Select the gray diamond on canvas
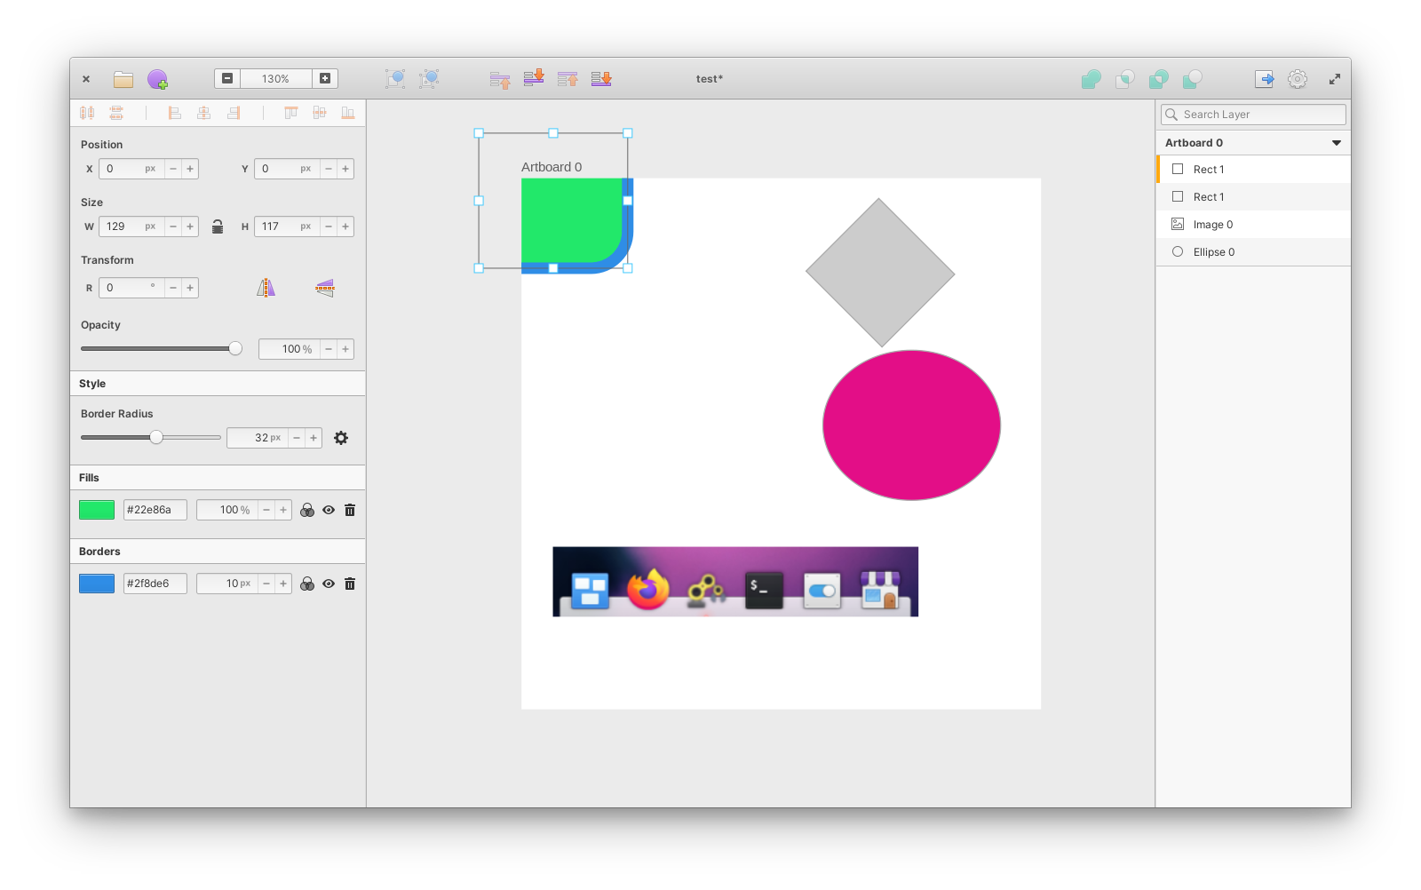This screenshot has width=1421, height=890. tap(880, 273)
